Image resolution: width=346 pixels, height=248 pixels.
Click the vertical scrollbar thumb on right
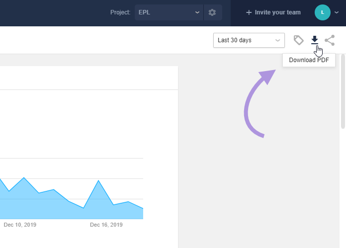pos(343,91)
